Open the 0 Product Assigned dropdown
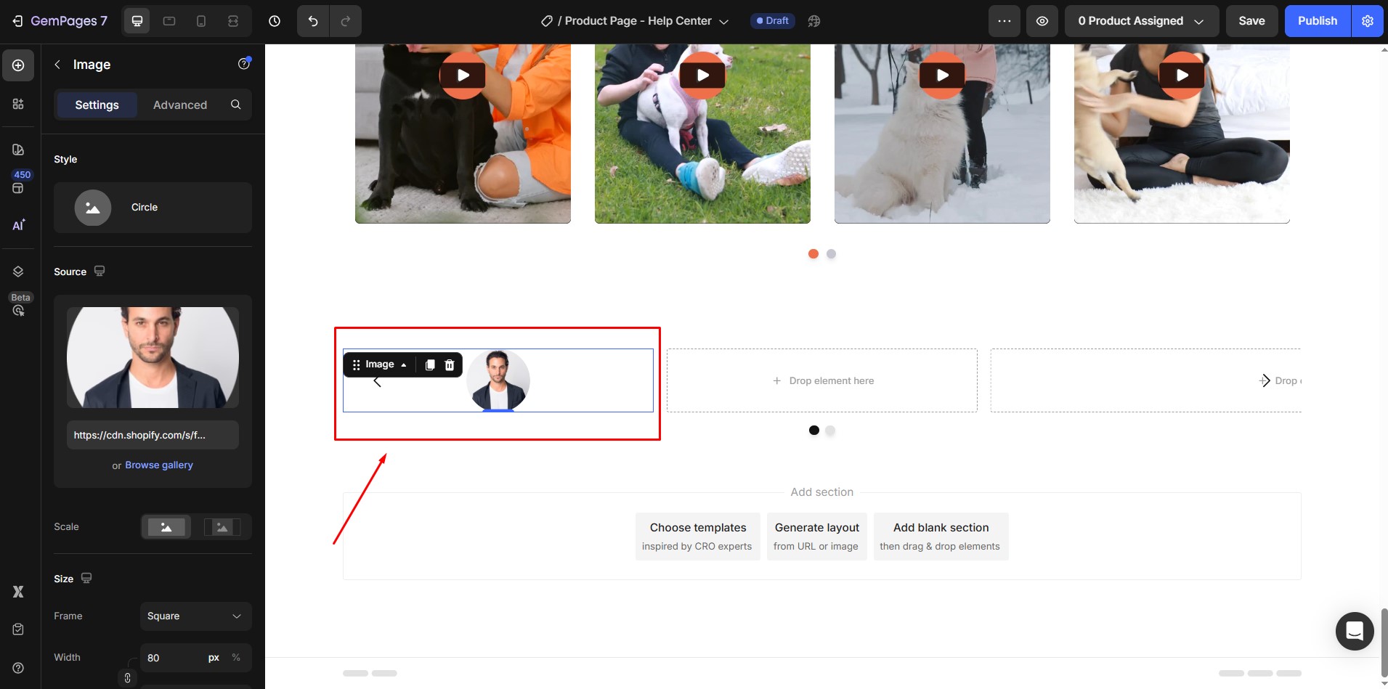 [1140, 21]
